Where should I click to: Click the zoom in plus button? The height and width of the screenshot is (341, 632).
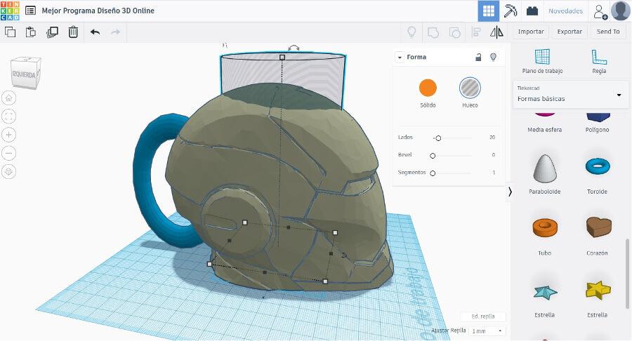coord(8,135)
